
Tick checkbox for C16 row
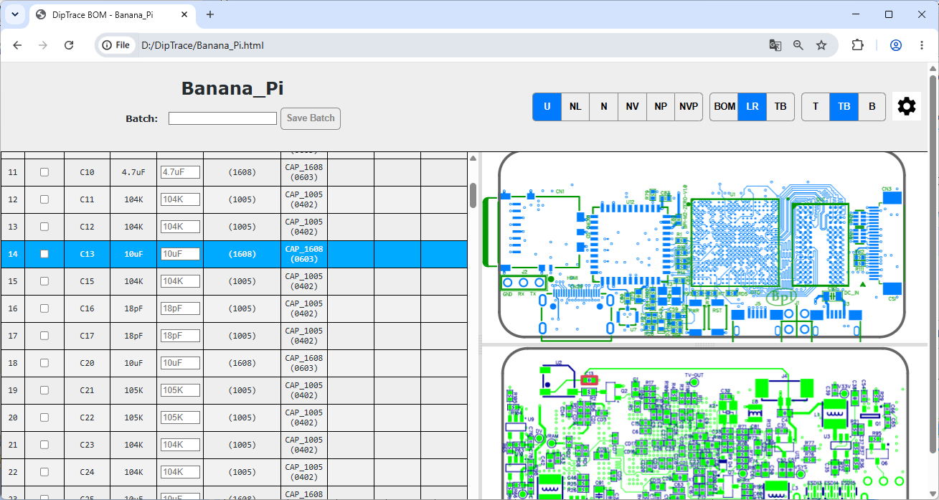click(x=44, y=308)
